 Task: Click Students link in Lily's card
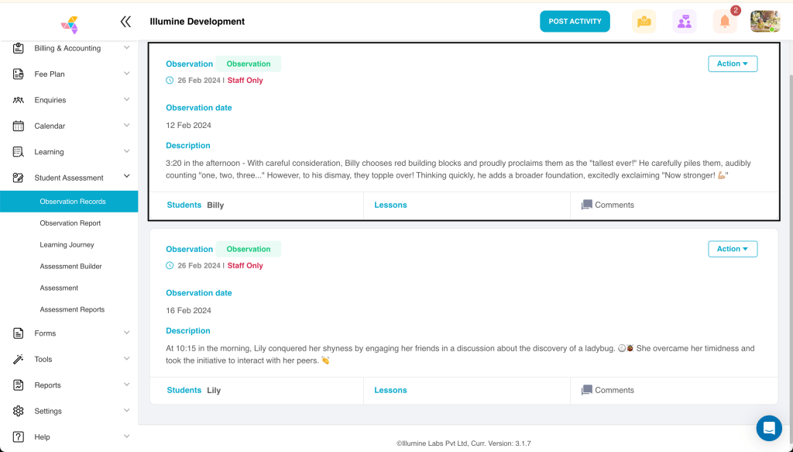184,390
